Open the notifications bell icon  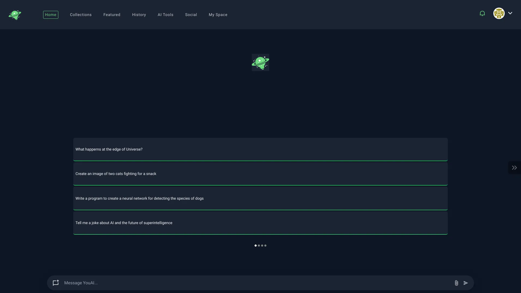click(x=482, y=13)
